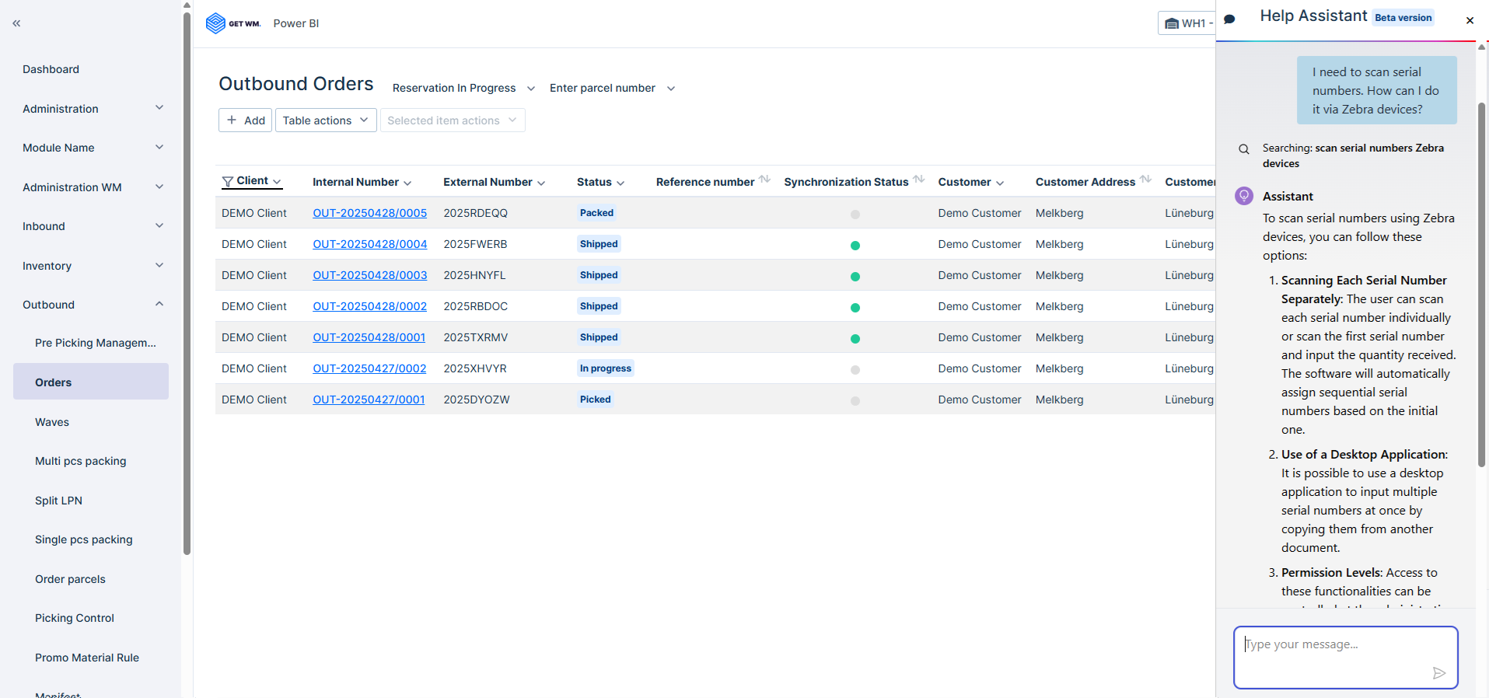
Task: Open order OUT-20250428/0005
Action: click(x=370, y=213)
